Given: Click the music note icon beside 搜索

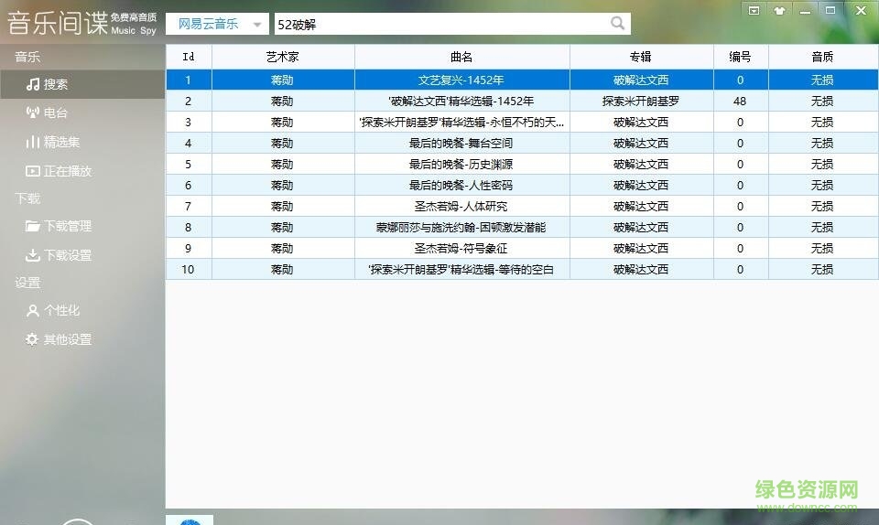Looking at the screenshot, I should coord(33,84).
